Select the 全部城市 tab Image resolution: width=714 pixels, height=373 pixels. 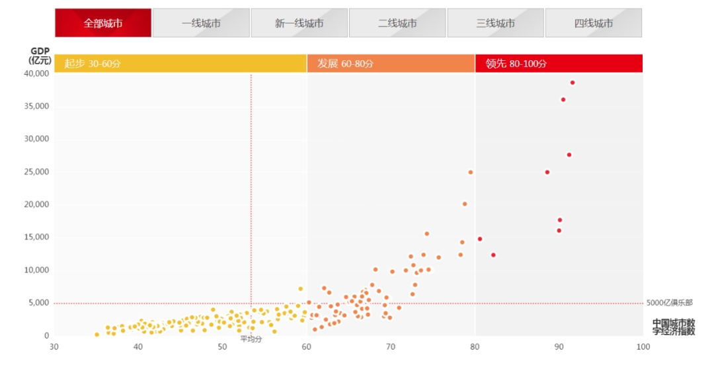103,23
